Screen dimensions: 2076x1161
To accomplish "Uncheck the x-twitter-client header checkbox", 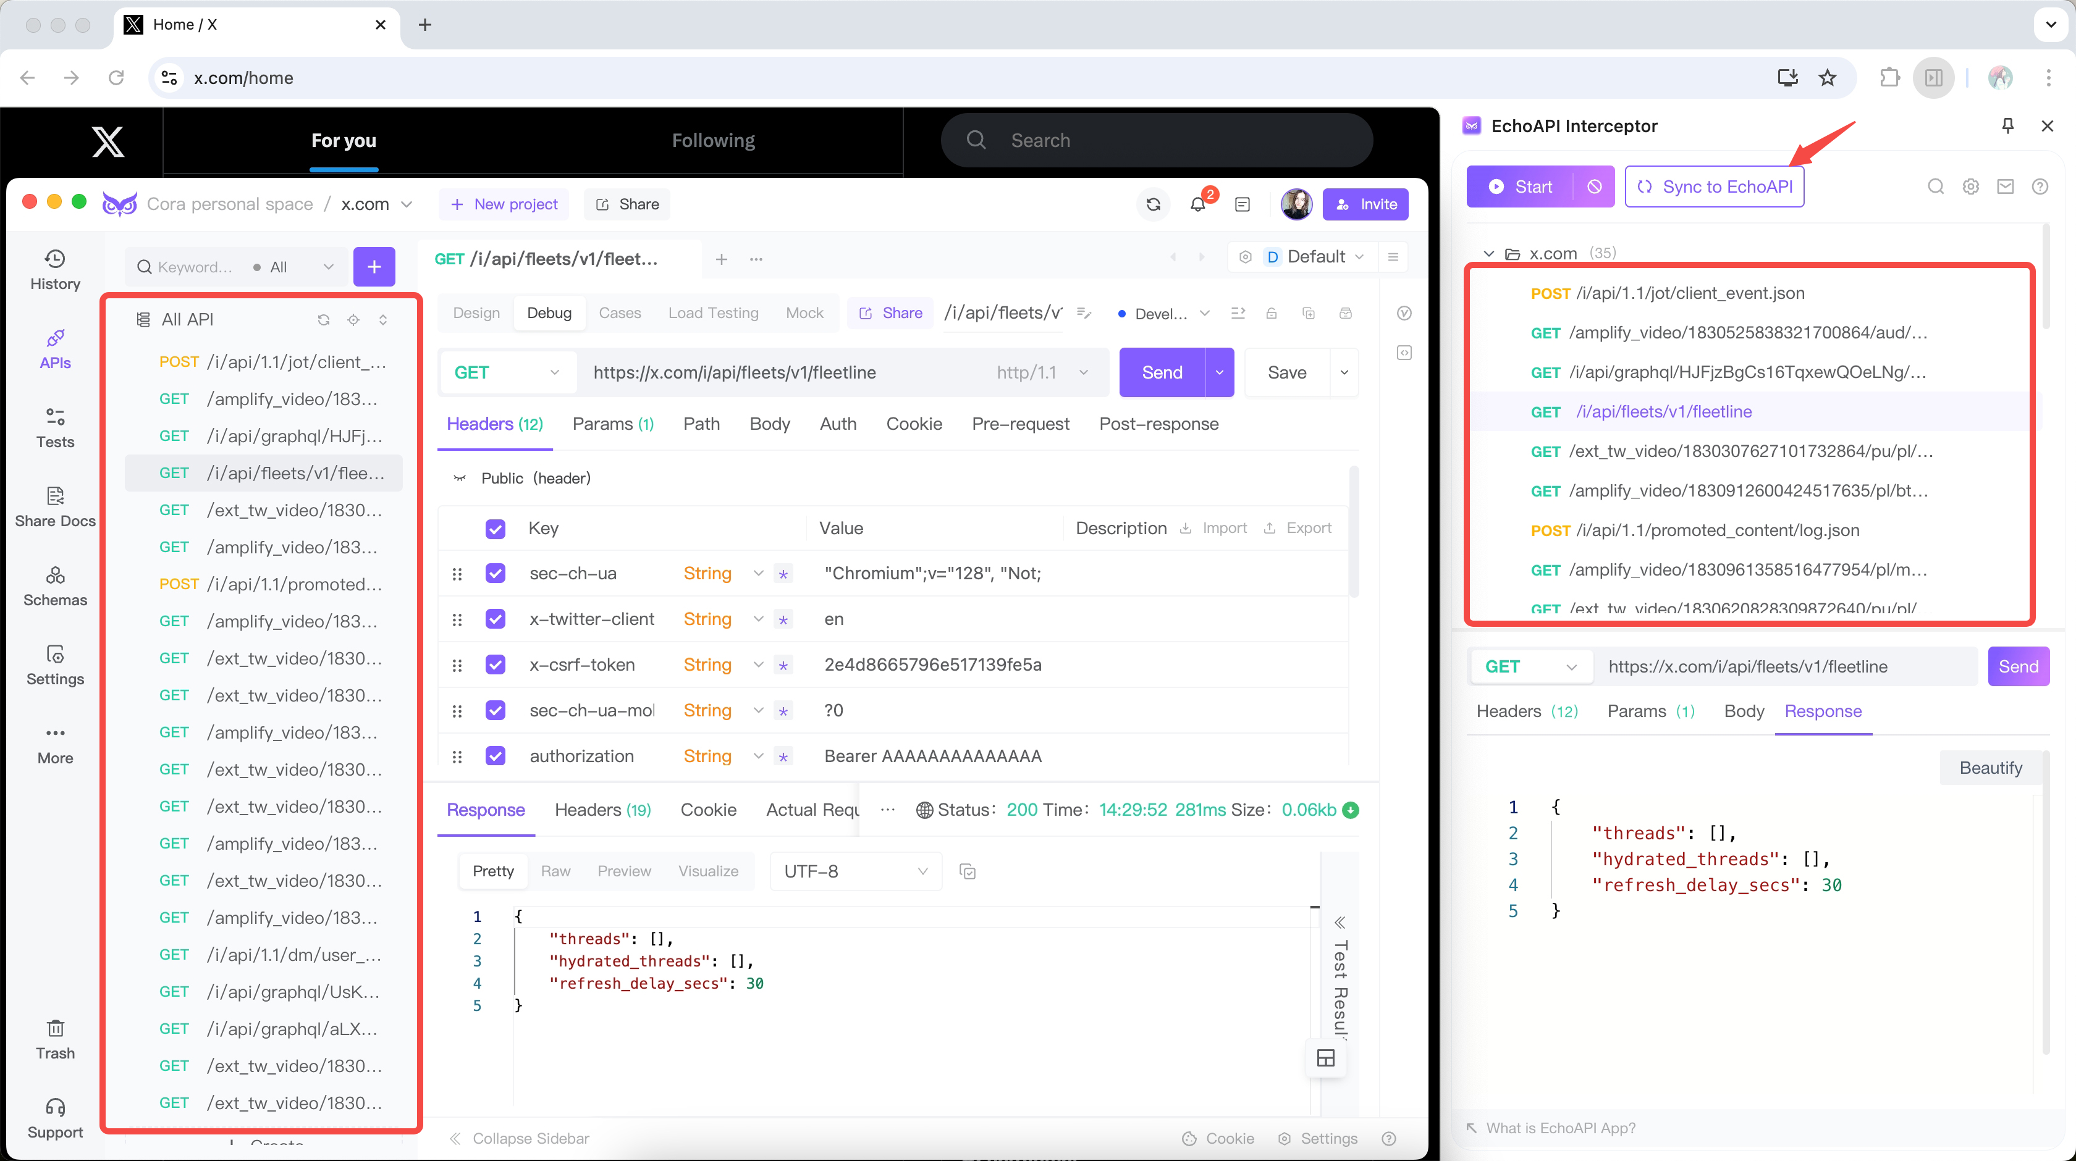I will [x=496, y=619].
